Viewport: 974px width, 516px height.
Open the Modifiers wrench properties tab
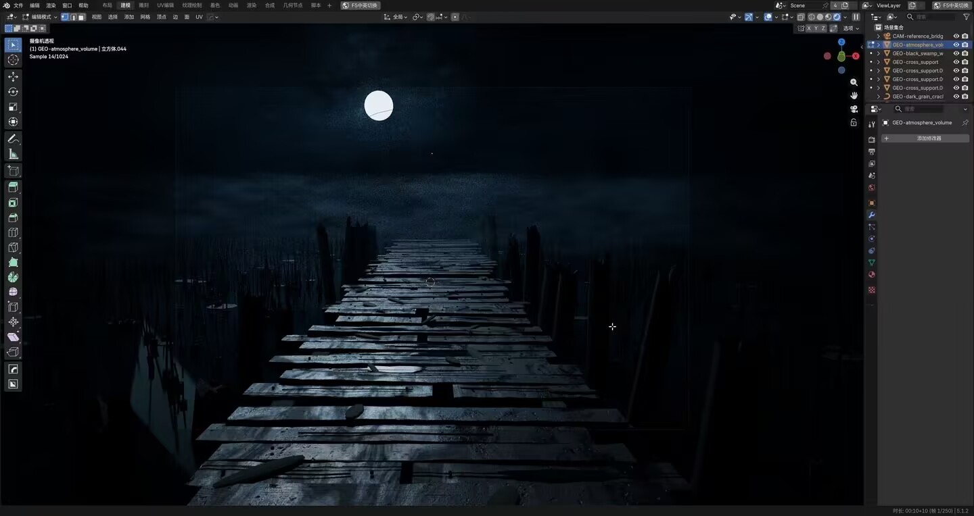click(x=872, y=215)
